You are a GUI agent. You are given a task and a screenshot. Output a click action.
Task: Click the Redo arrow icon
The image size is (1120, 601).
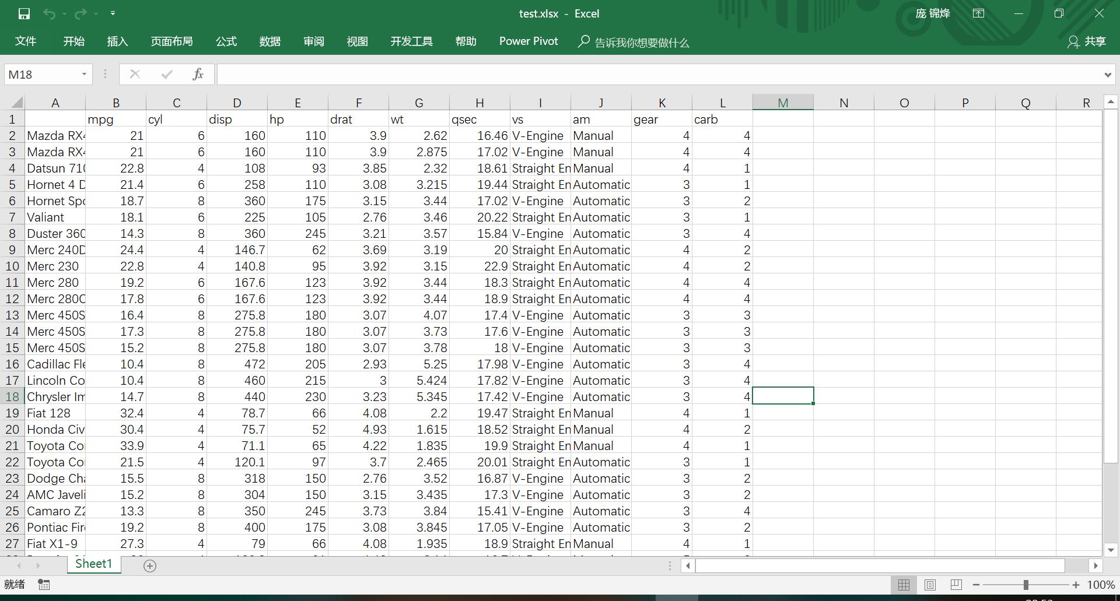pyautogui.click(x=80, y=13)
